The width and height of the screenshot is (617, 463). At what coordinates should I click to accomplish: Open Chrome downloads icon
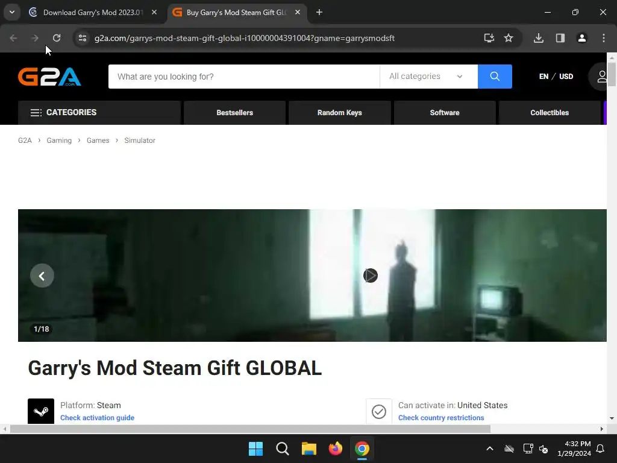(538, 38)
